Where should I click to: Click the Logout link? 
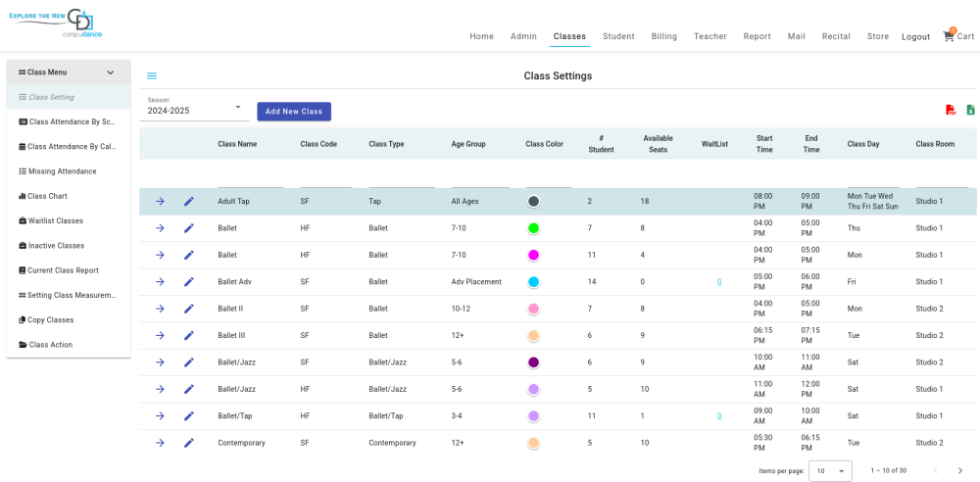[915, 37]
